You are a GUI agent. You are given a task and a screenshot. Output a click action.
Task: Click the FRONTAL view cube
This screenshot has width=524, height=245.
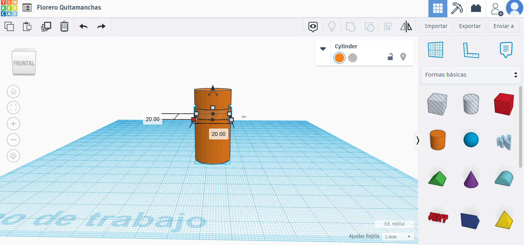click(x=24, y=62)
